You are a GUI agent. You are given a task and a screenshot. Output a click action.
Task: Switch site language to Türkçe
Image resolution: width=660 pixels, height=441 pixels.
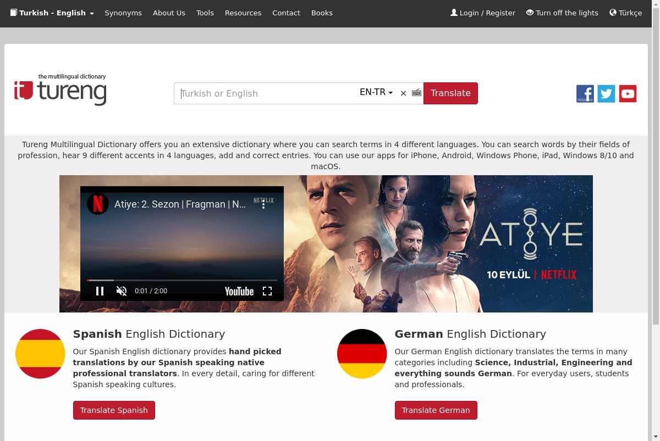coord(626,13)
